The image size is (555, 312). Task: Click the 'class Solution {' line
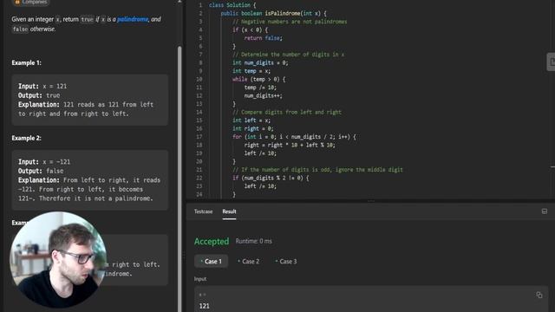pyautogui.click(x=232, y=5)
